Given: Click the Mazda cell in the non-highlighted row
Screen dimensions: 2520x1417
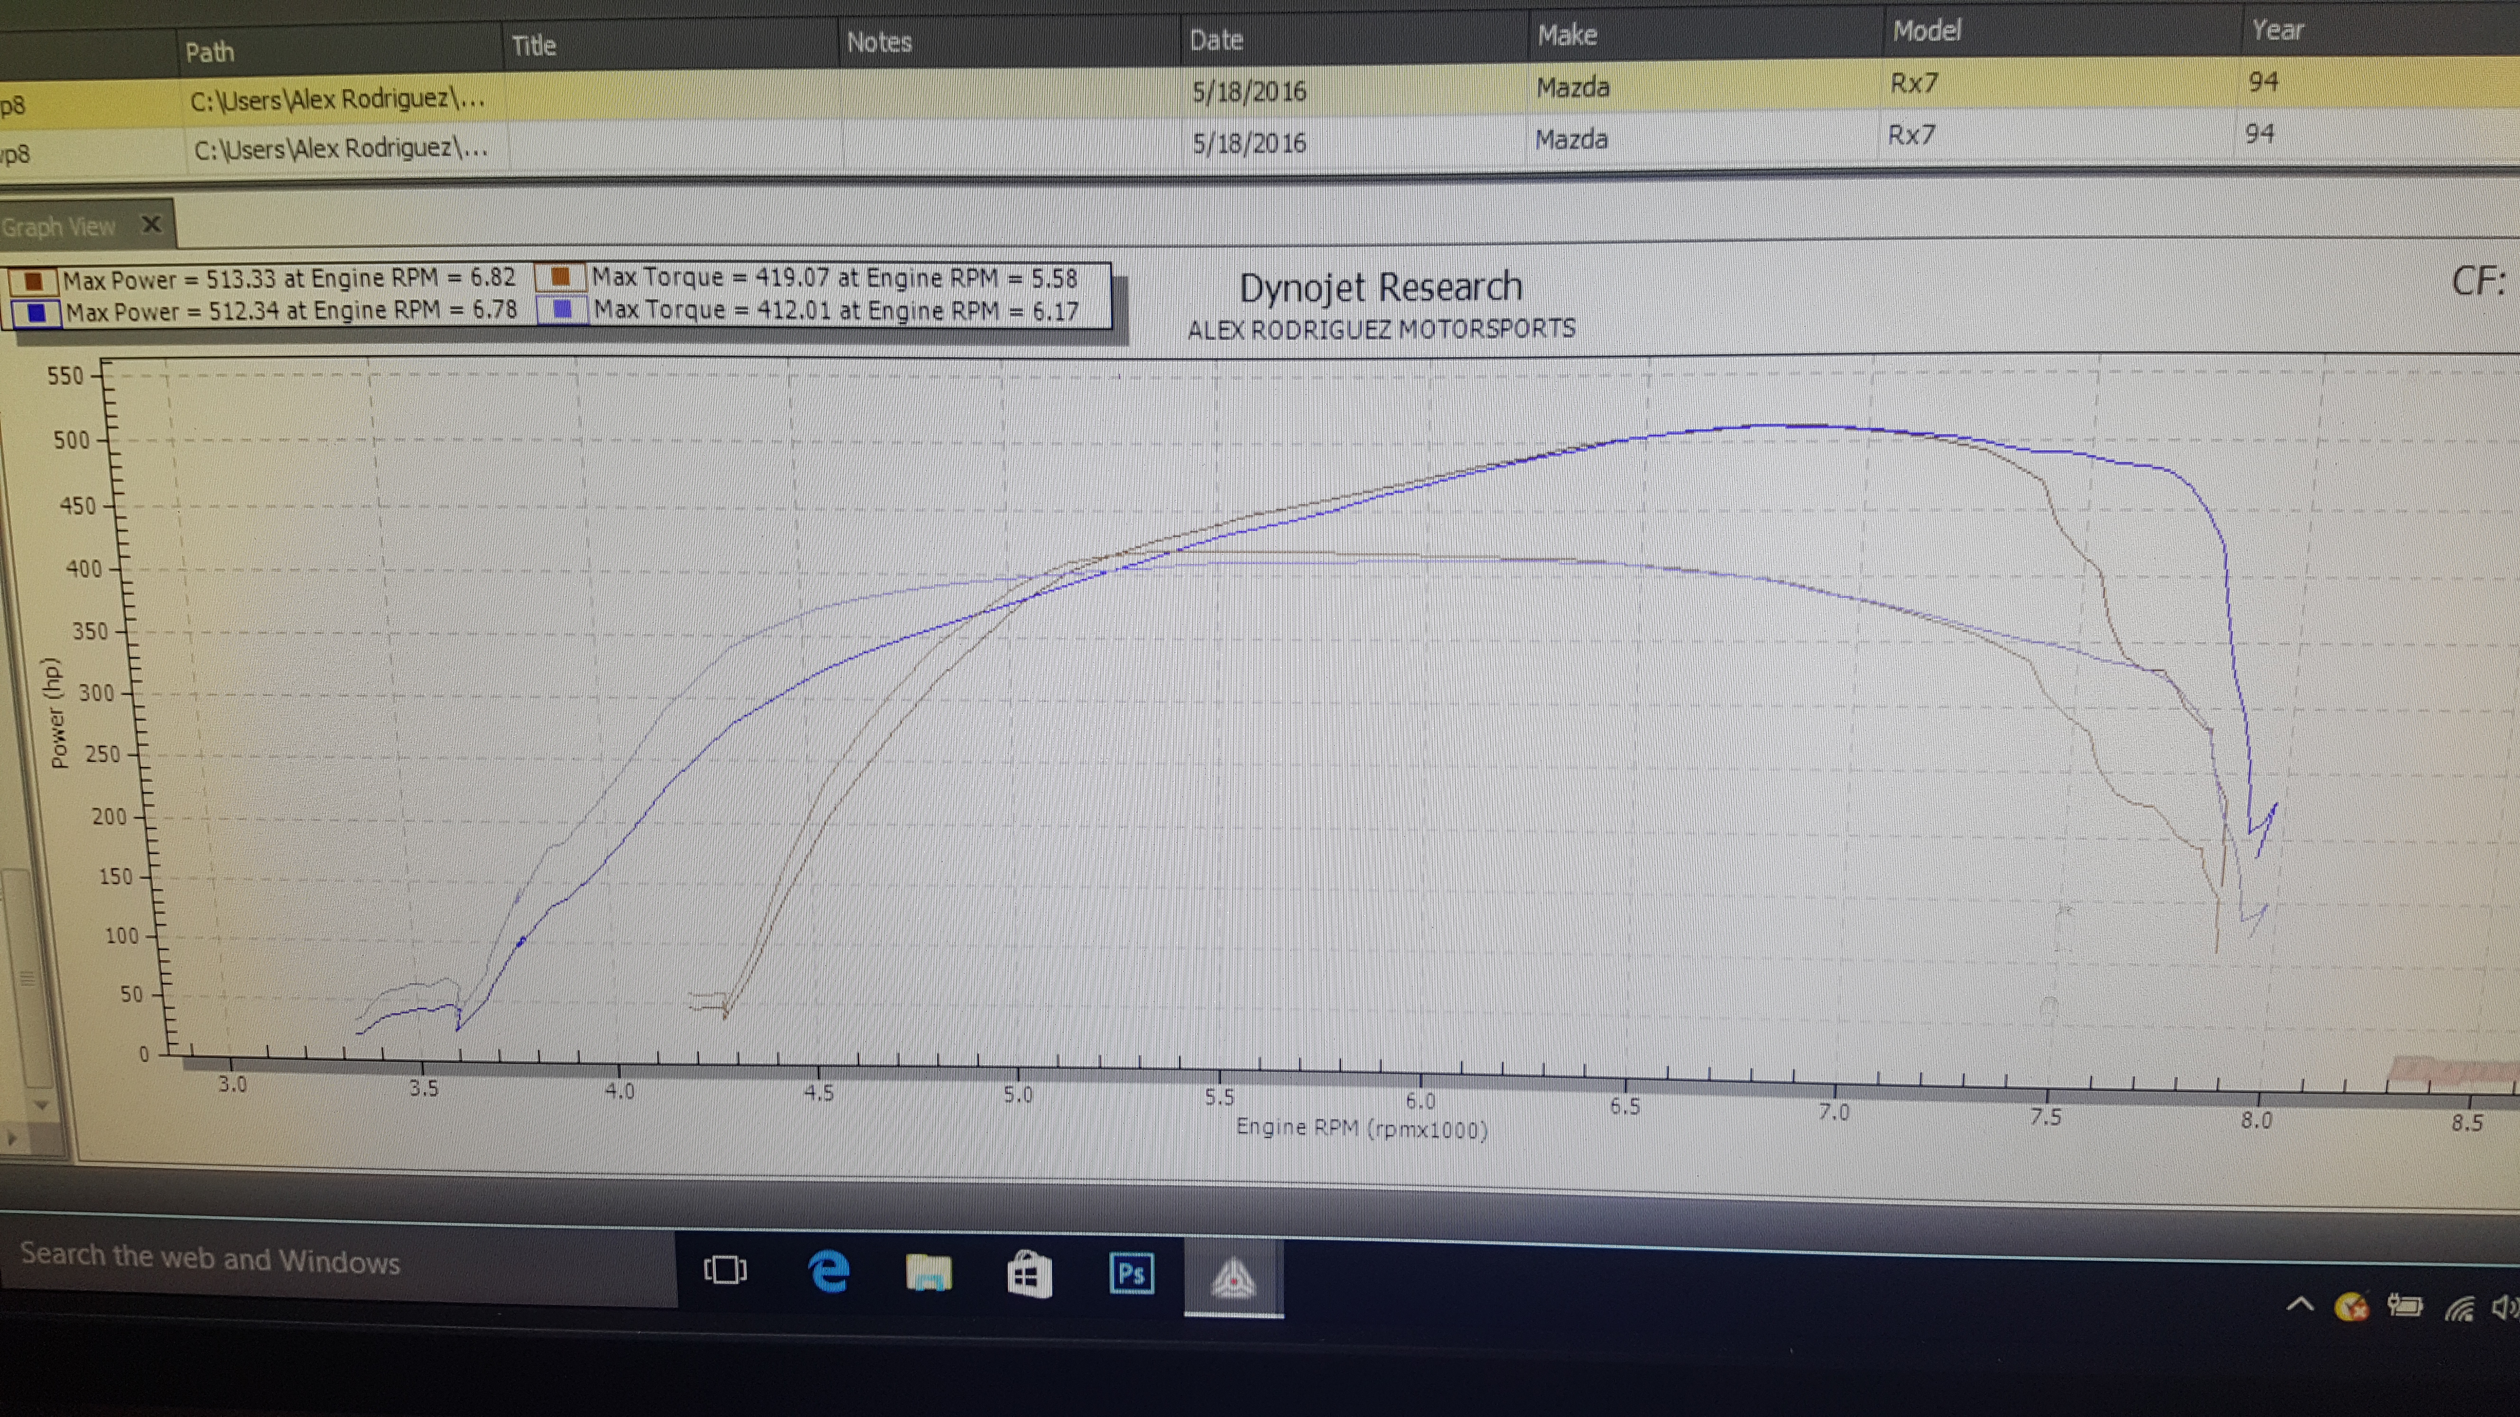Looking at the screenshot, I should coord(1571,139).
